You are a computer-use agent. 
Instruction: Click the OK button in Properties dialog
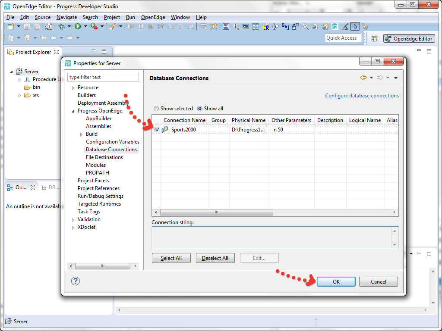click(x=336, y=281)
